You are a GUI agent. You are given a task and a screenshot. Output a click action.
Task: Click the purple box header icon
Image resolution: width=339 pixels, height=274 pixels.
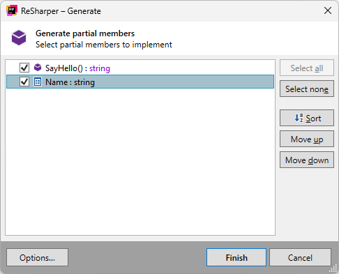pos(19,38)
